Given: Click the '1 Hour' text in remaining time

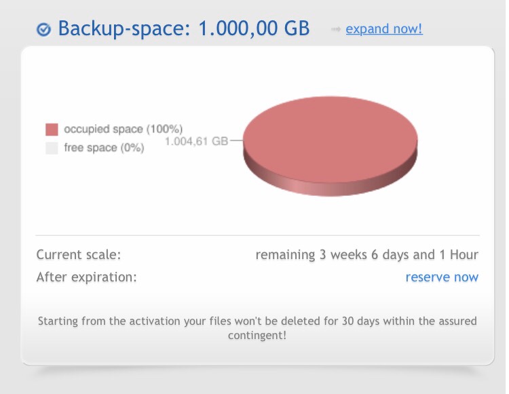Looking at the screenshot, I should click(458, 254).
